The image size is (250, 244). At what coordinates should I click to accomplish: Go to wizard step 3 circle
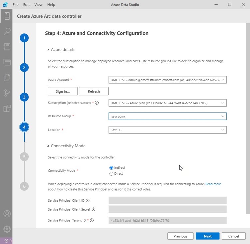pyautogui.click(x=24, y=97)
